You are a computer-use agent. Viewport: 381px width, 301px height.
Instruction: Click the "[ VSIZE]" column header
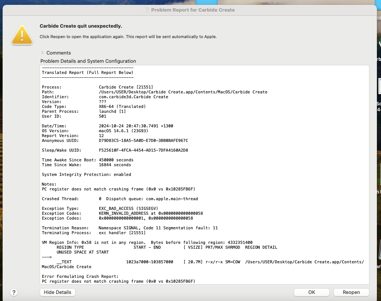(193, 247)
